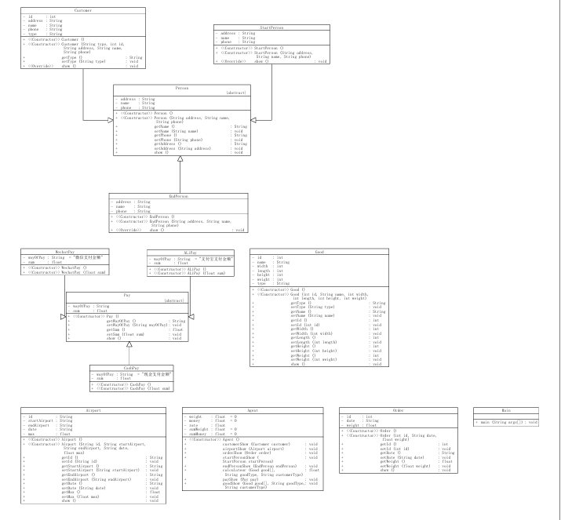The width and height of the screenshot is (561, 520).
Task: Click the main (String args[]) method in Main
Action: pyautogui.click(x=506, y=422)
